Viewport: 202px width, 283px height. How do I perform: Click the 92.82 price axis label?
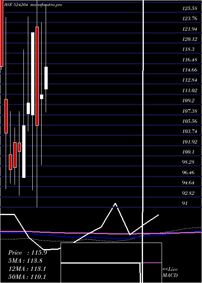(x=188, y=193)
